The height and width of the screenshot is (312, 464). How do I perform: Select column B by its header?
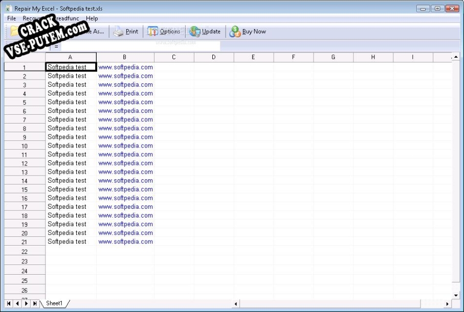point(124,57)
